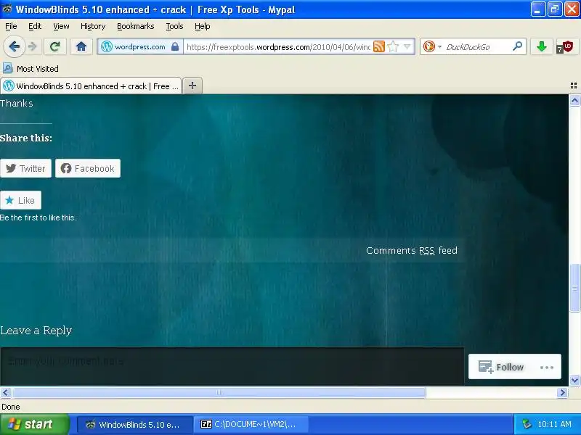Image resolution: width=581 pixels, height=435 pixels.
Task: Switch to the WindowBlinds taskbar button
Action: [135, 424]
